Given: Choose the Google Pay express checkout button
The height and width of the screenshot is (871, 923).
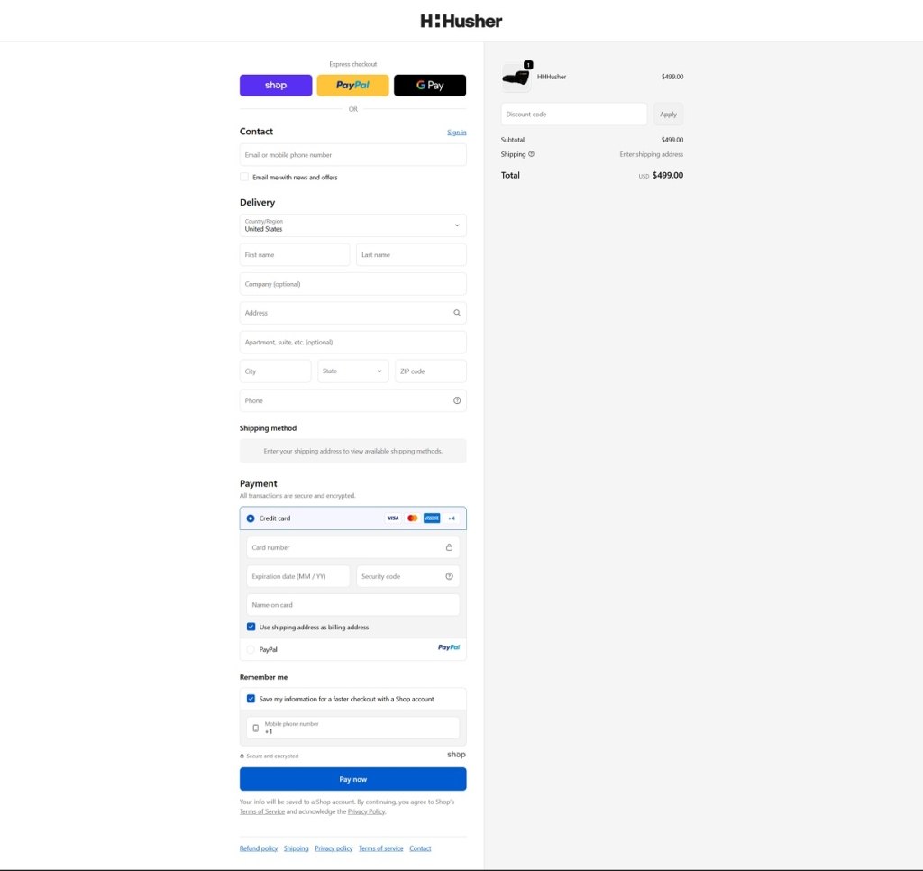Looking at the screenshot, I should click(x=430, y=86).
